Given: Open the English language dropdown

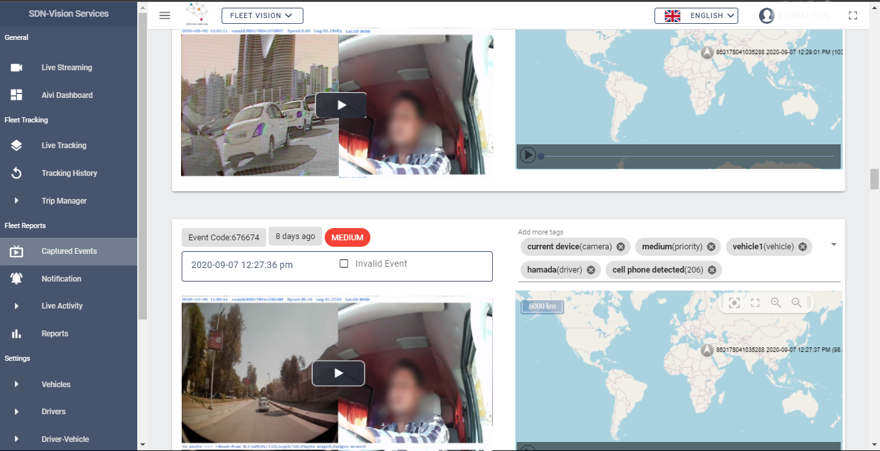Looking at the screenshot, I should [696, 15].
